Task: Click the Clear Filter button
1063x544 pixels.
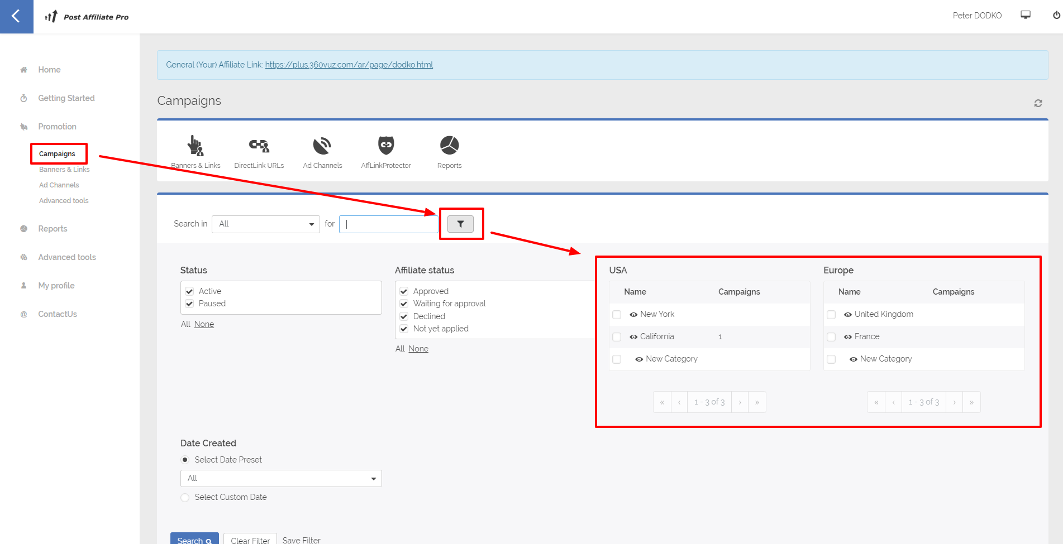Action: (x=250, y=540)
